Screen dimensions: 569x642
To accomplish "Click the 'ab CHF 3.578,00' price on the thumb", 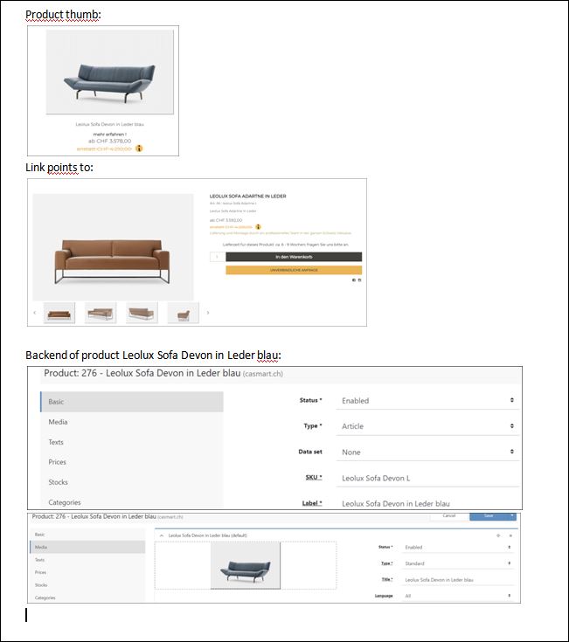I will point(110,141).
